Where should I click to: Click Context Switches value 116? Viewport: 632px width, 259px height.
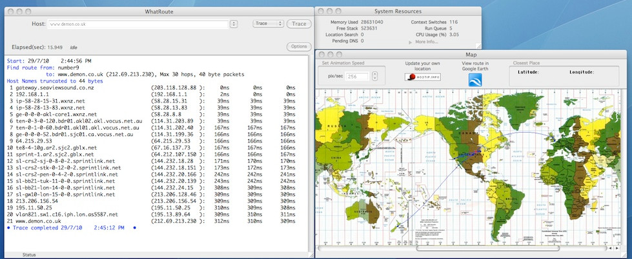(x=453, y=22)
